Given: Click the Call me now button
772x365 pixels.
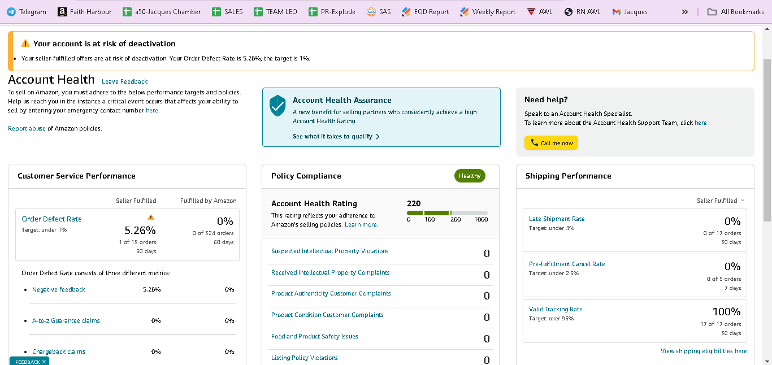Looking at the screenshot, I should [x=551, y=143].
